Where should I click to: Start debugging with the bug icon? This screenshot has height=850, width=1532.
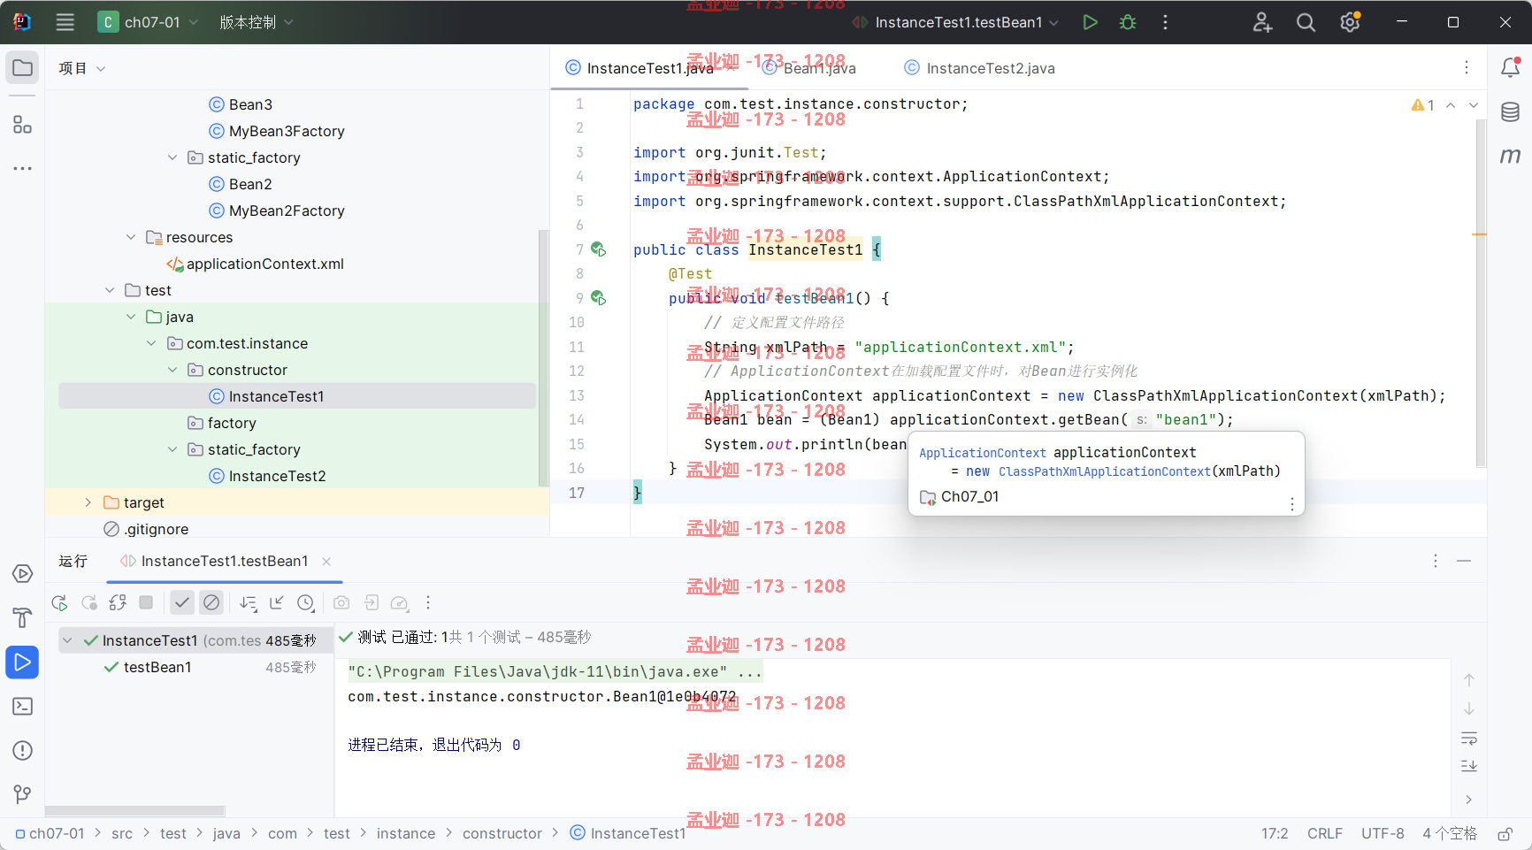coord(1128,22)
